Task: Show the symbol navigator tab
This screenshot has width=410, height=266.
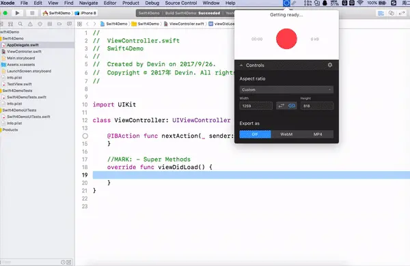Action: coord(10,24)
